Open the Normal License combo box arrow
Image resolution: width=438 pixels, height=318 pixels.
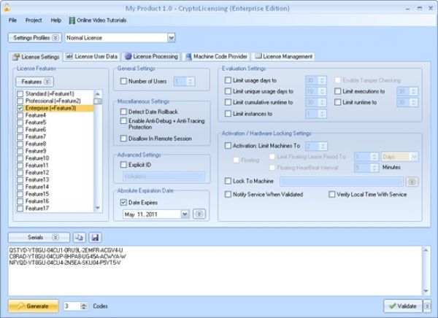click(172, 38)
